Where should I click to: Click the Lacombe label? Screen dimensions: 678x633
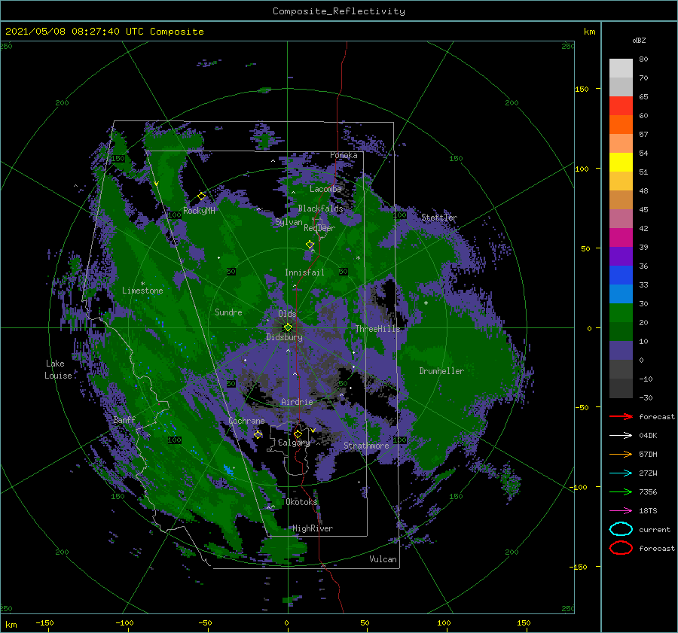[x=325, y=189]
